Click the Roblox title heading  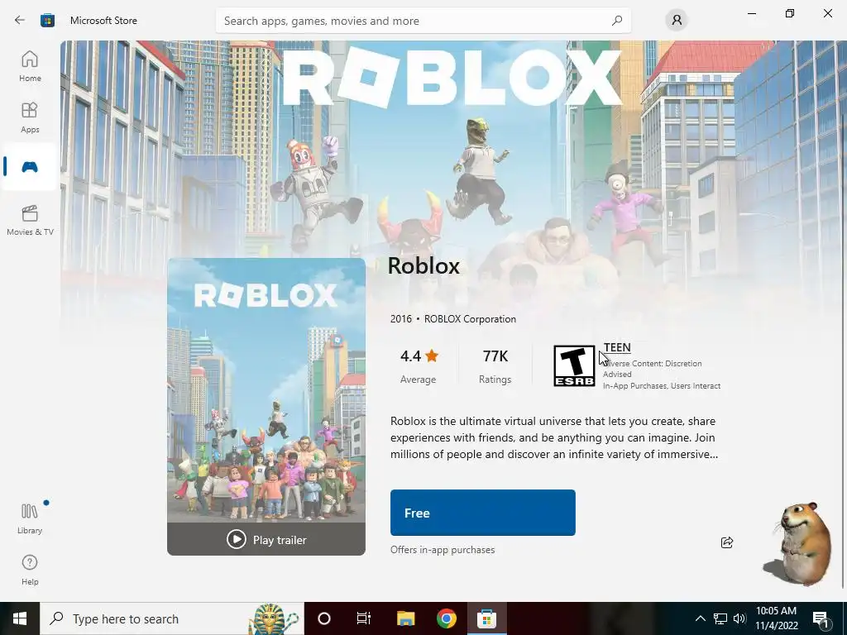[423, 265]
